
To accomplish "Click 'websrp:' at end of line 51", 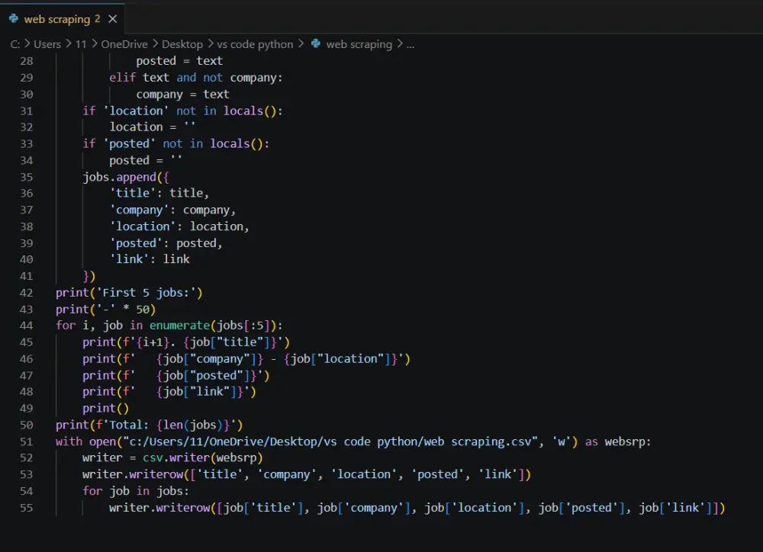I will point(628,441).
